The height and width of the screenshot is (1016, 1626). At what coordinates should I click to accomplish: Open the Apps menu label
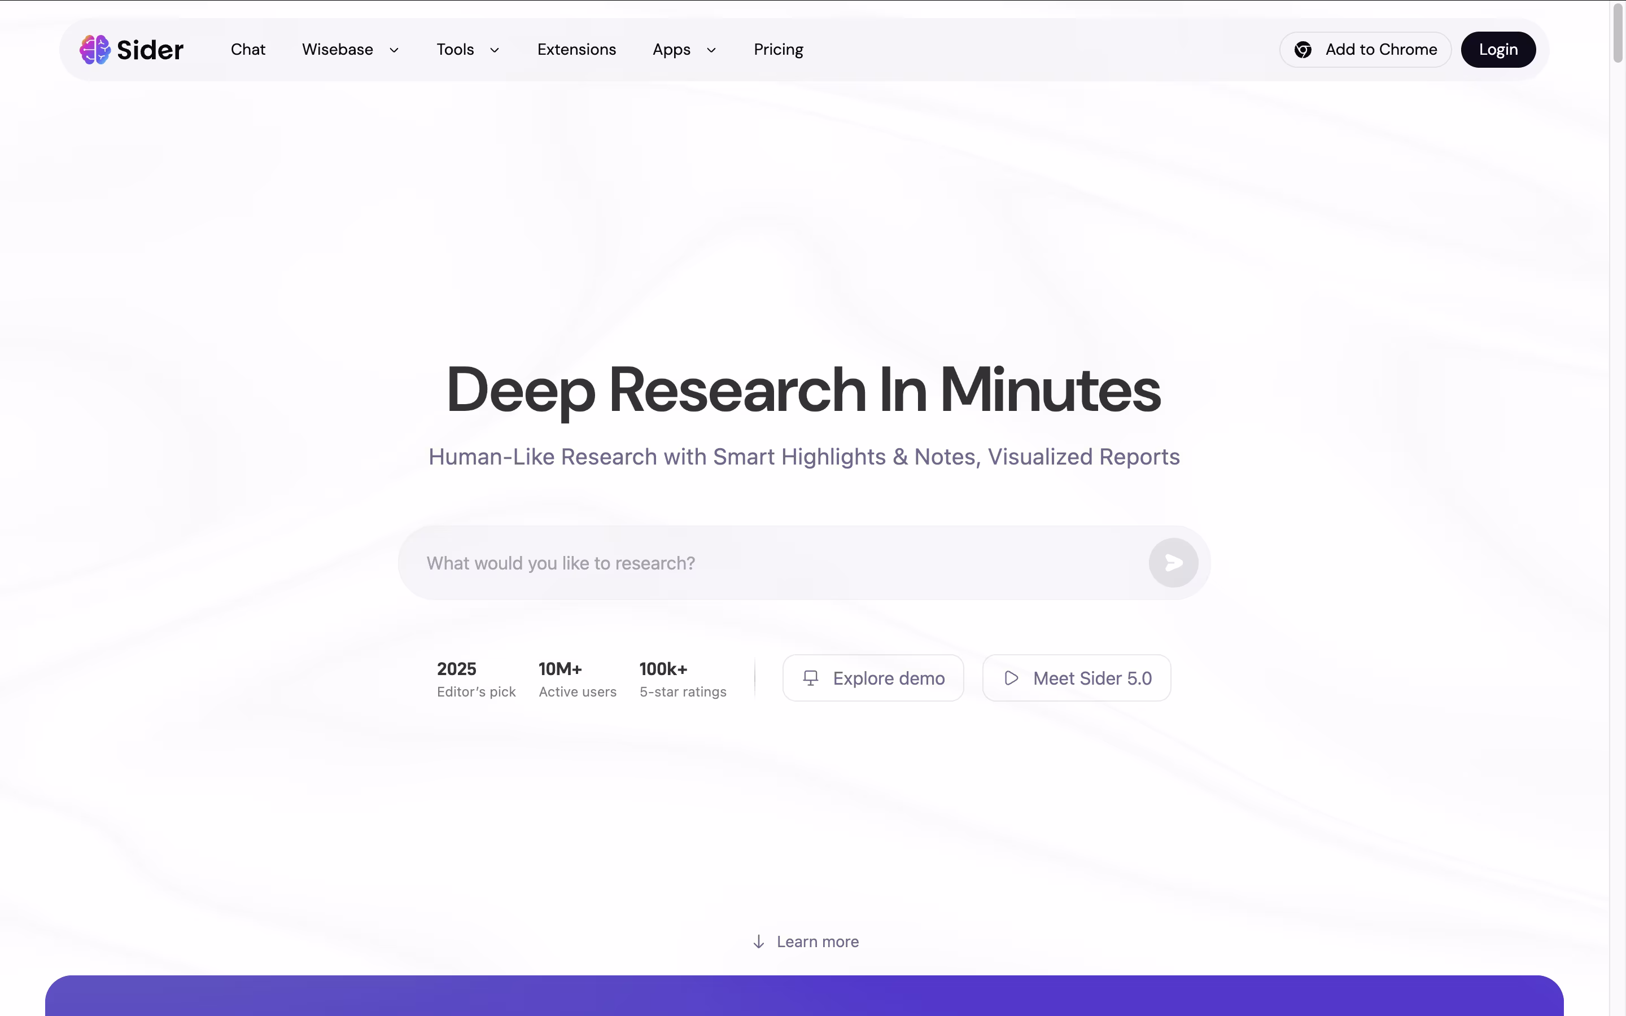click(x=671, y=50)
